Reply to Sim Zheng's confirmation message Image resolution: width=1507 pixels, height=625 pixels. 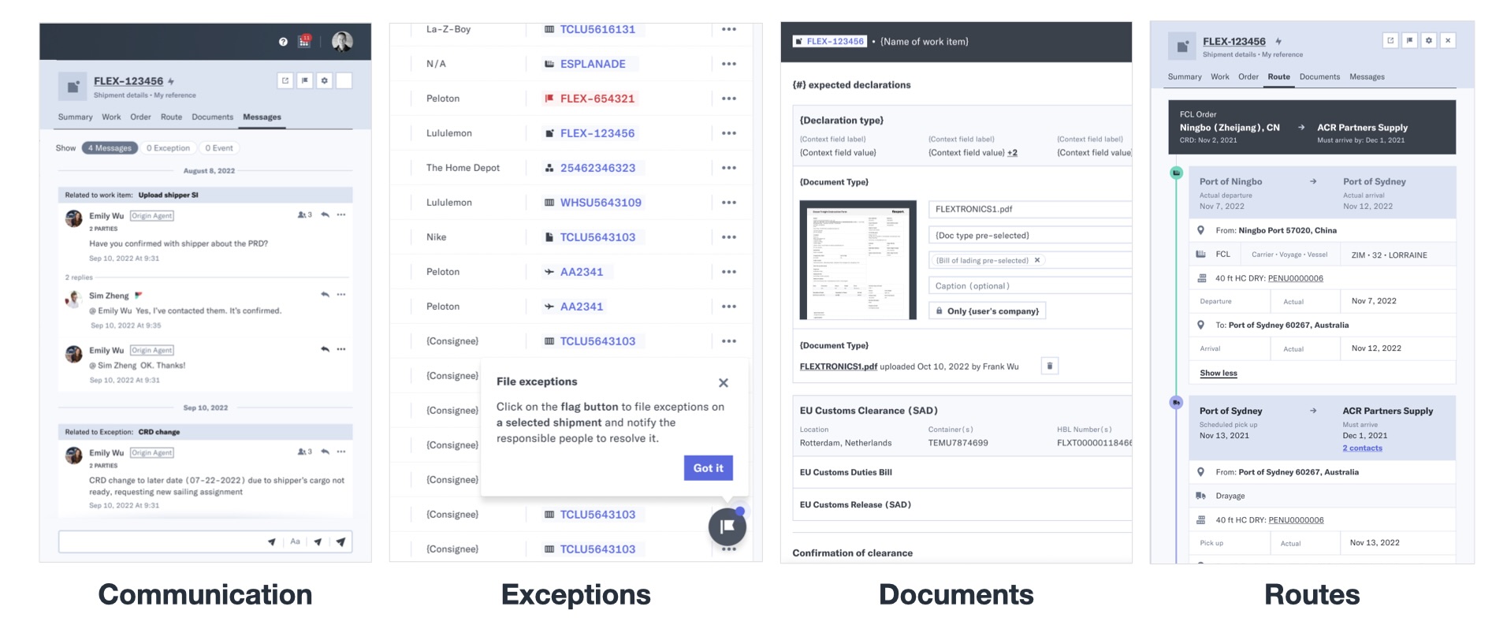click(325, 295)
